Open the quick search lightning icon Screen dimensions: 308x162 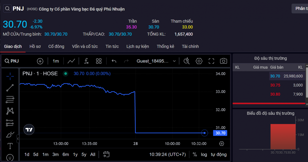click(x=187, y=61)
